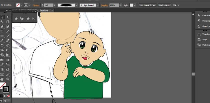Select the Gradient tool

tap(8, 60)
